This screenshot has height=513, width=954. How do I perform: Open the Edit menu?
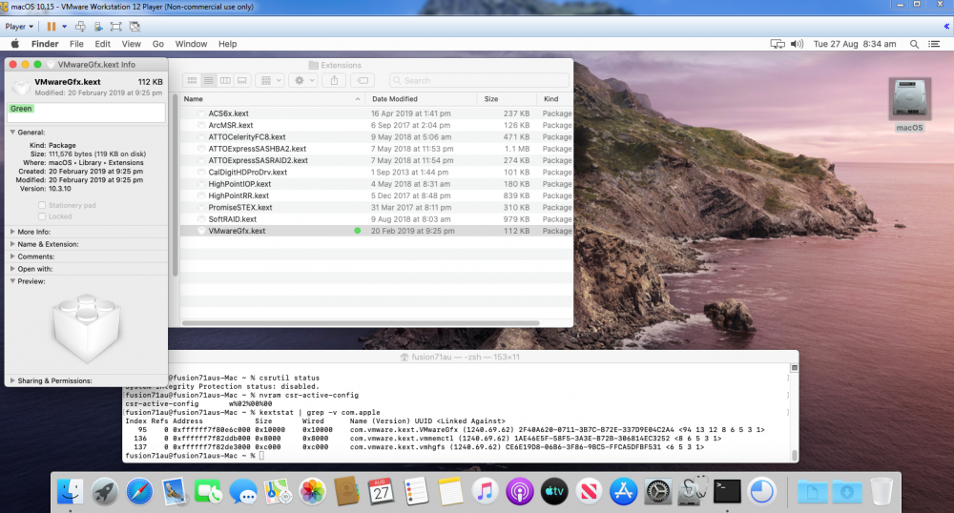pos(103,44)
